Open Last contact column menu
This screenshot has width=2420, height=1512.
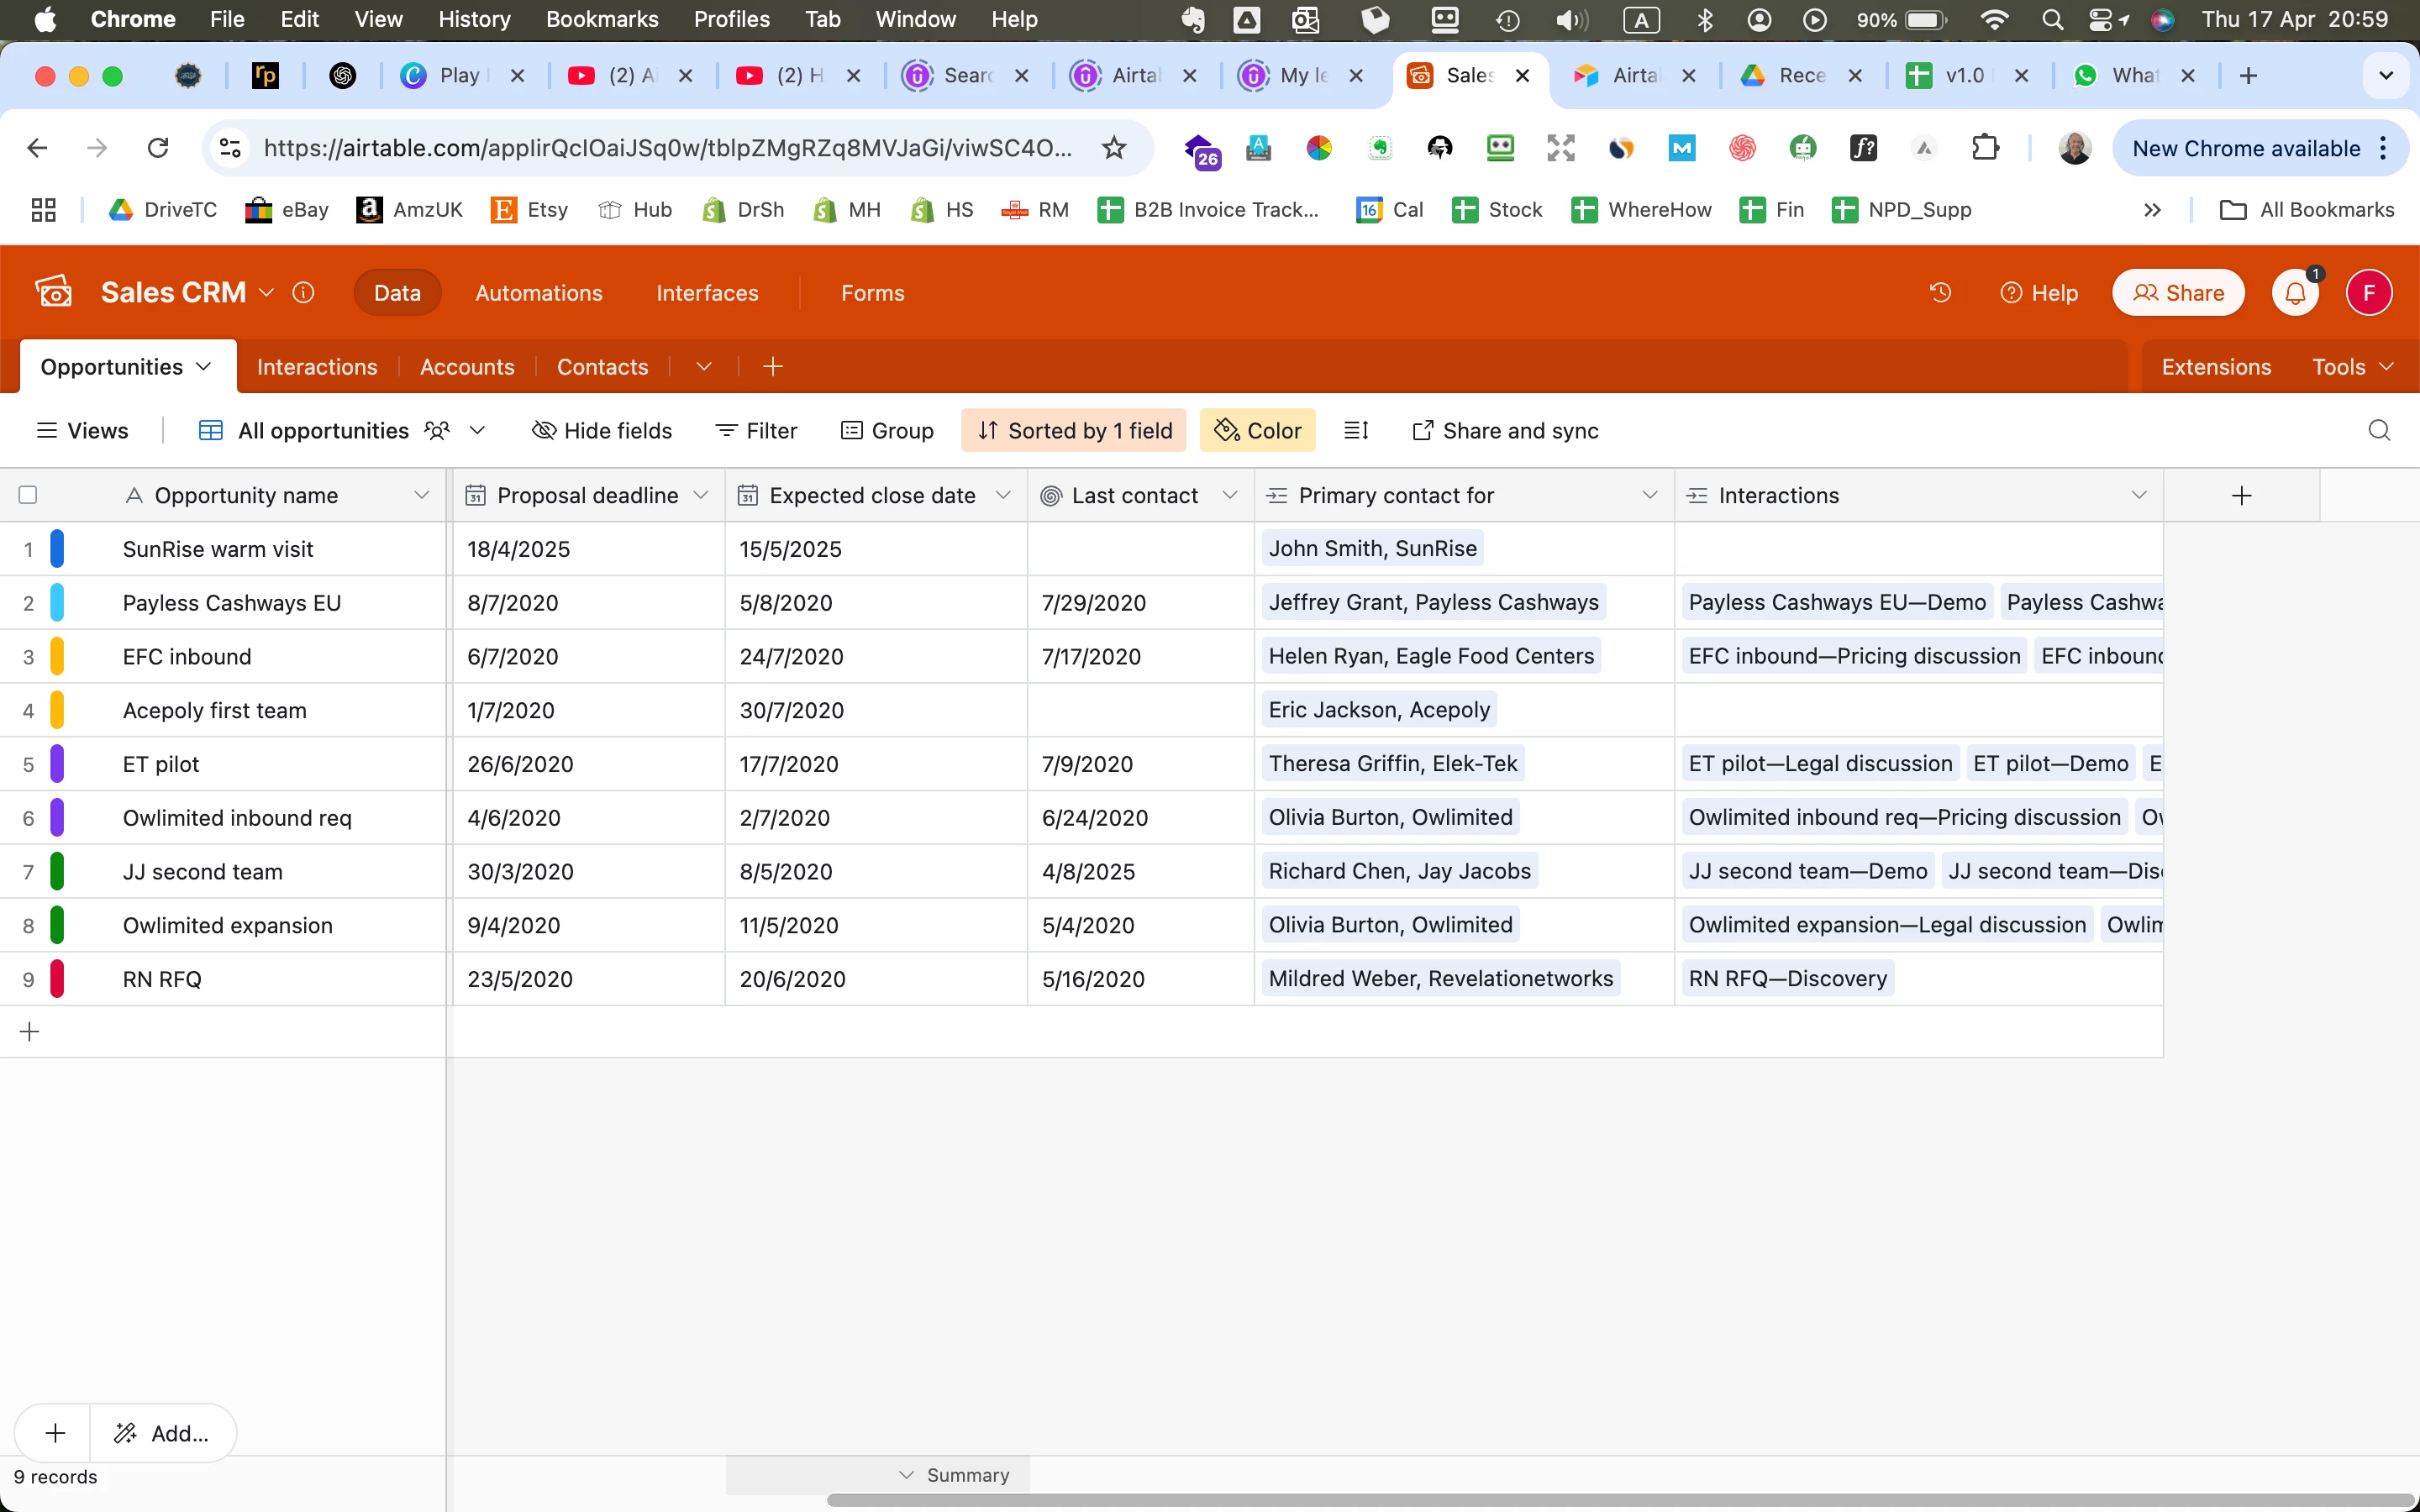tap(1230, 496)
